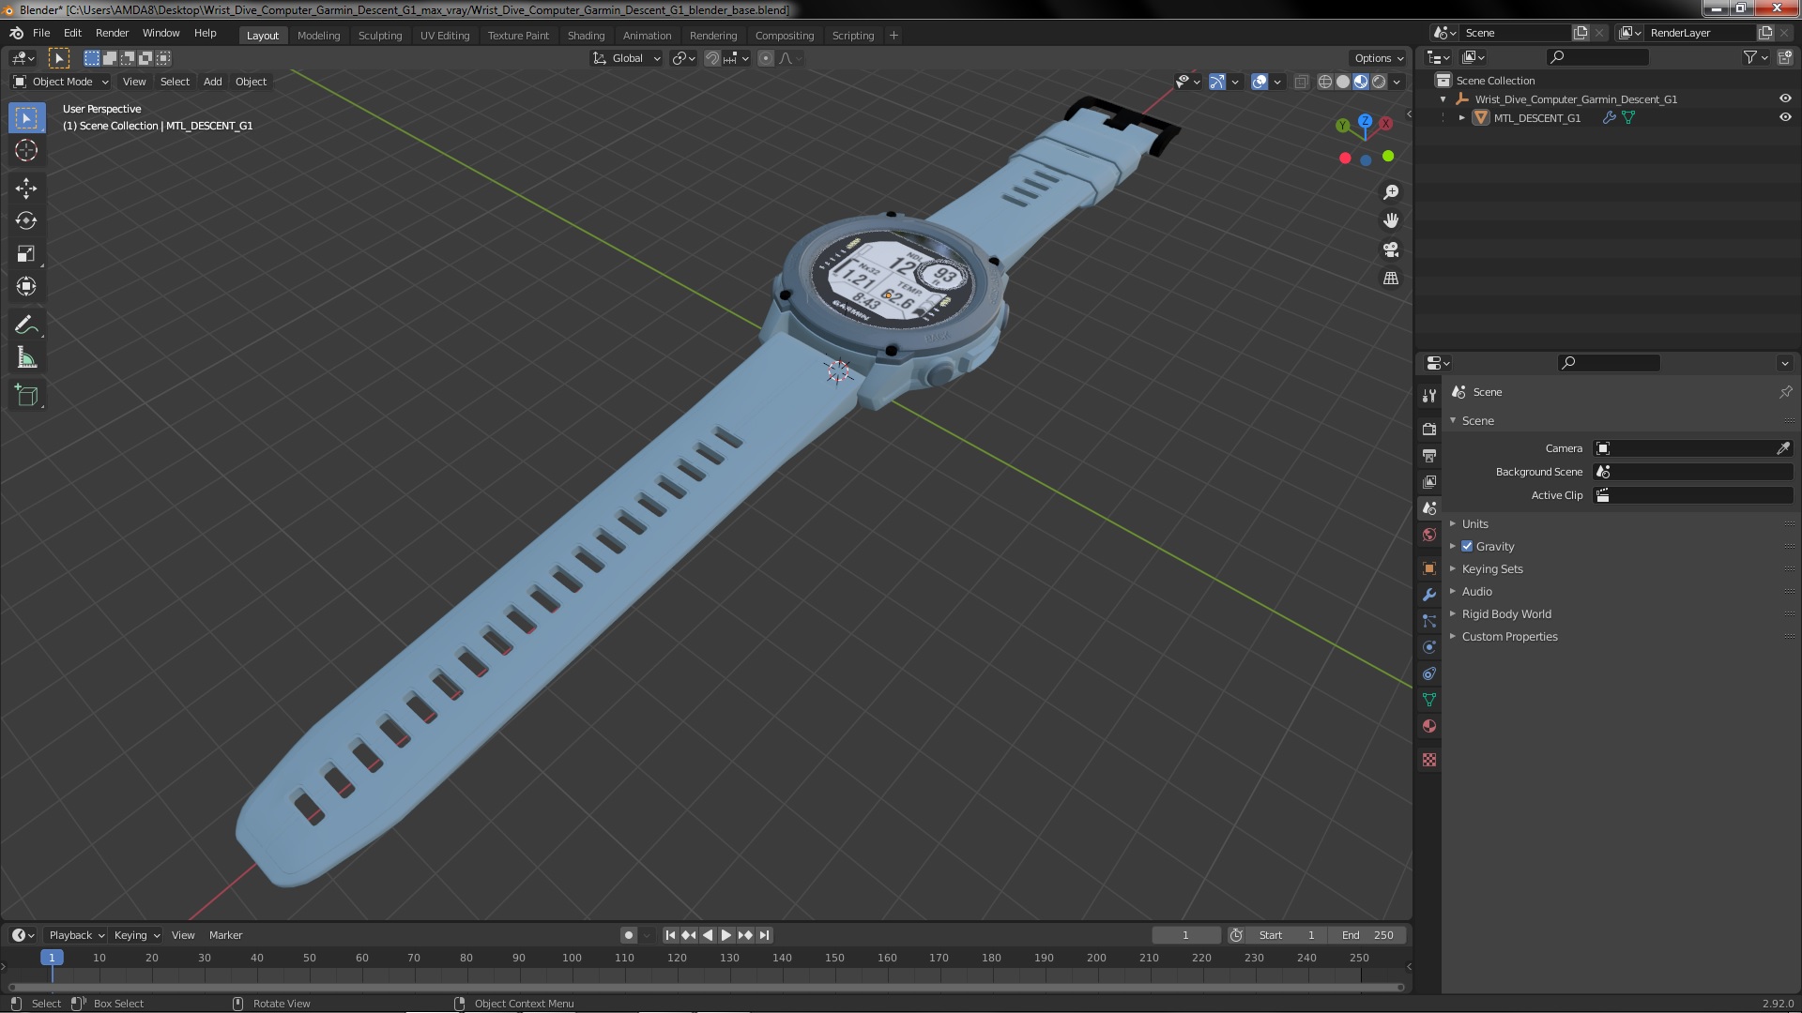Jump to the end frame
This screenshot has width=1802, height=1013.
pos(764,935)
